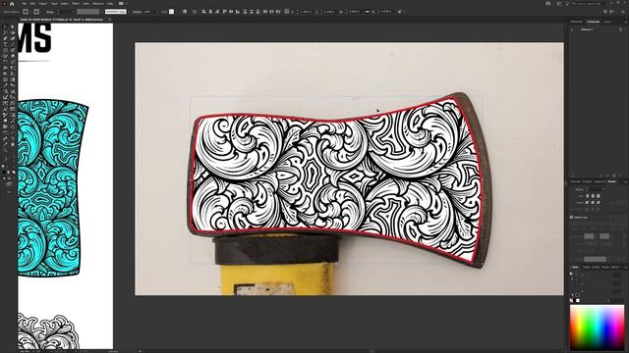This screenshot has height=353, width=629.
Task: Click Vertical Align Bottom in the control bar
Action: point(238,12)
